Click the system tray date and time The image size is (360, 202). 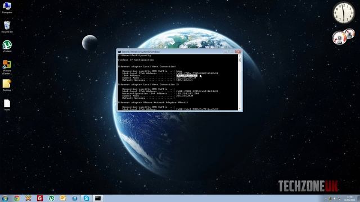[349, 199]
